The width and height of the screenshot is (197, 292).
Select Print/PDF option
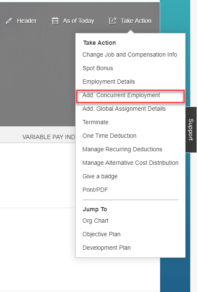(x=95, y=190)
